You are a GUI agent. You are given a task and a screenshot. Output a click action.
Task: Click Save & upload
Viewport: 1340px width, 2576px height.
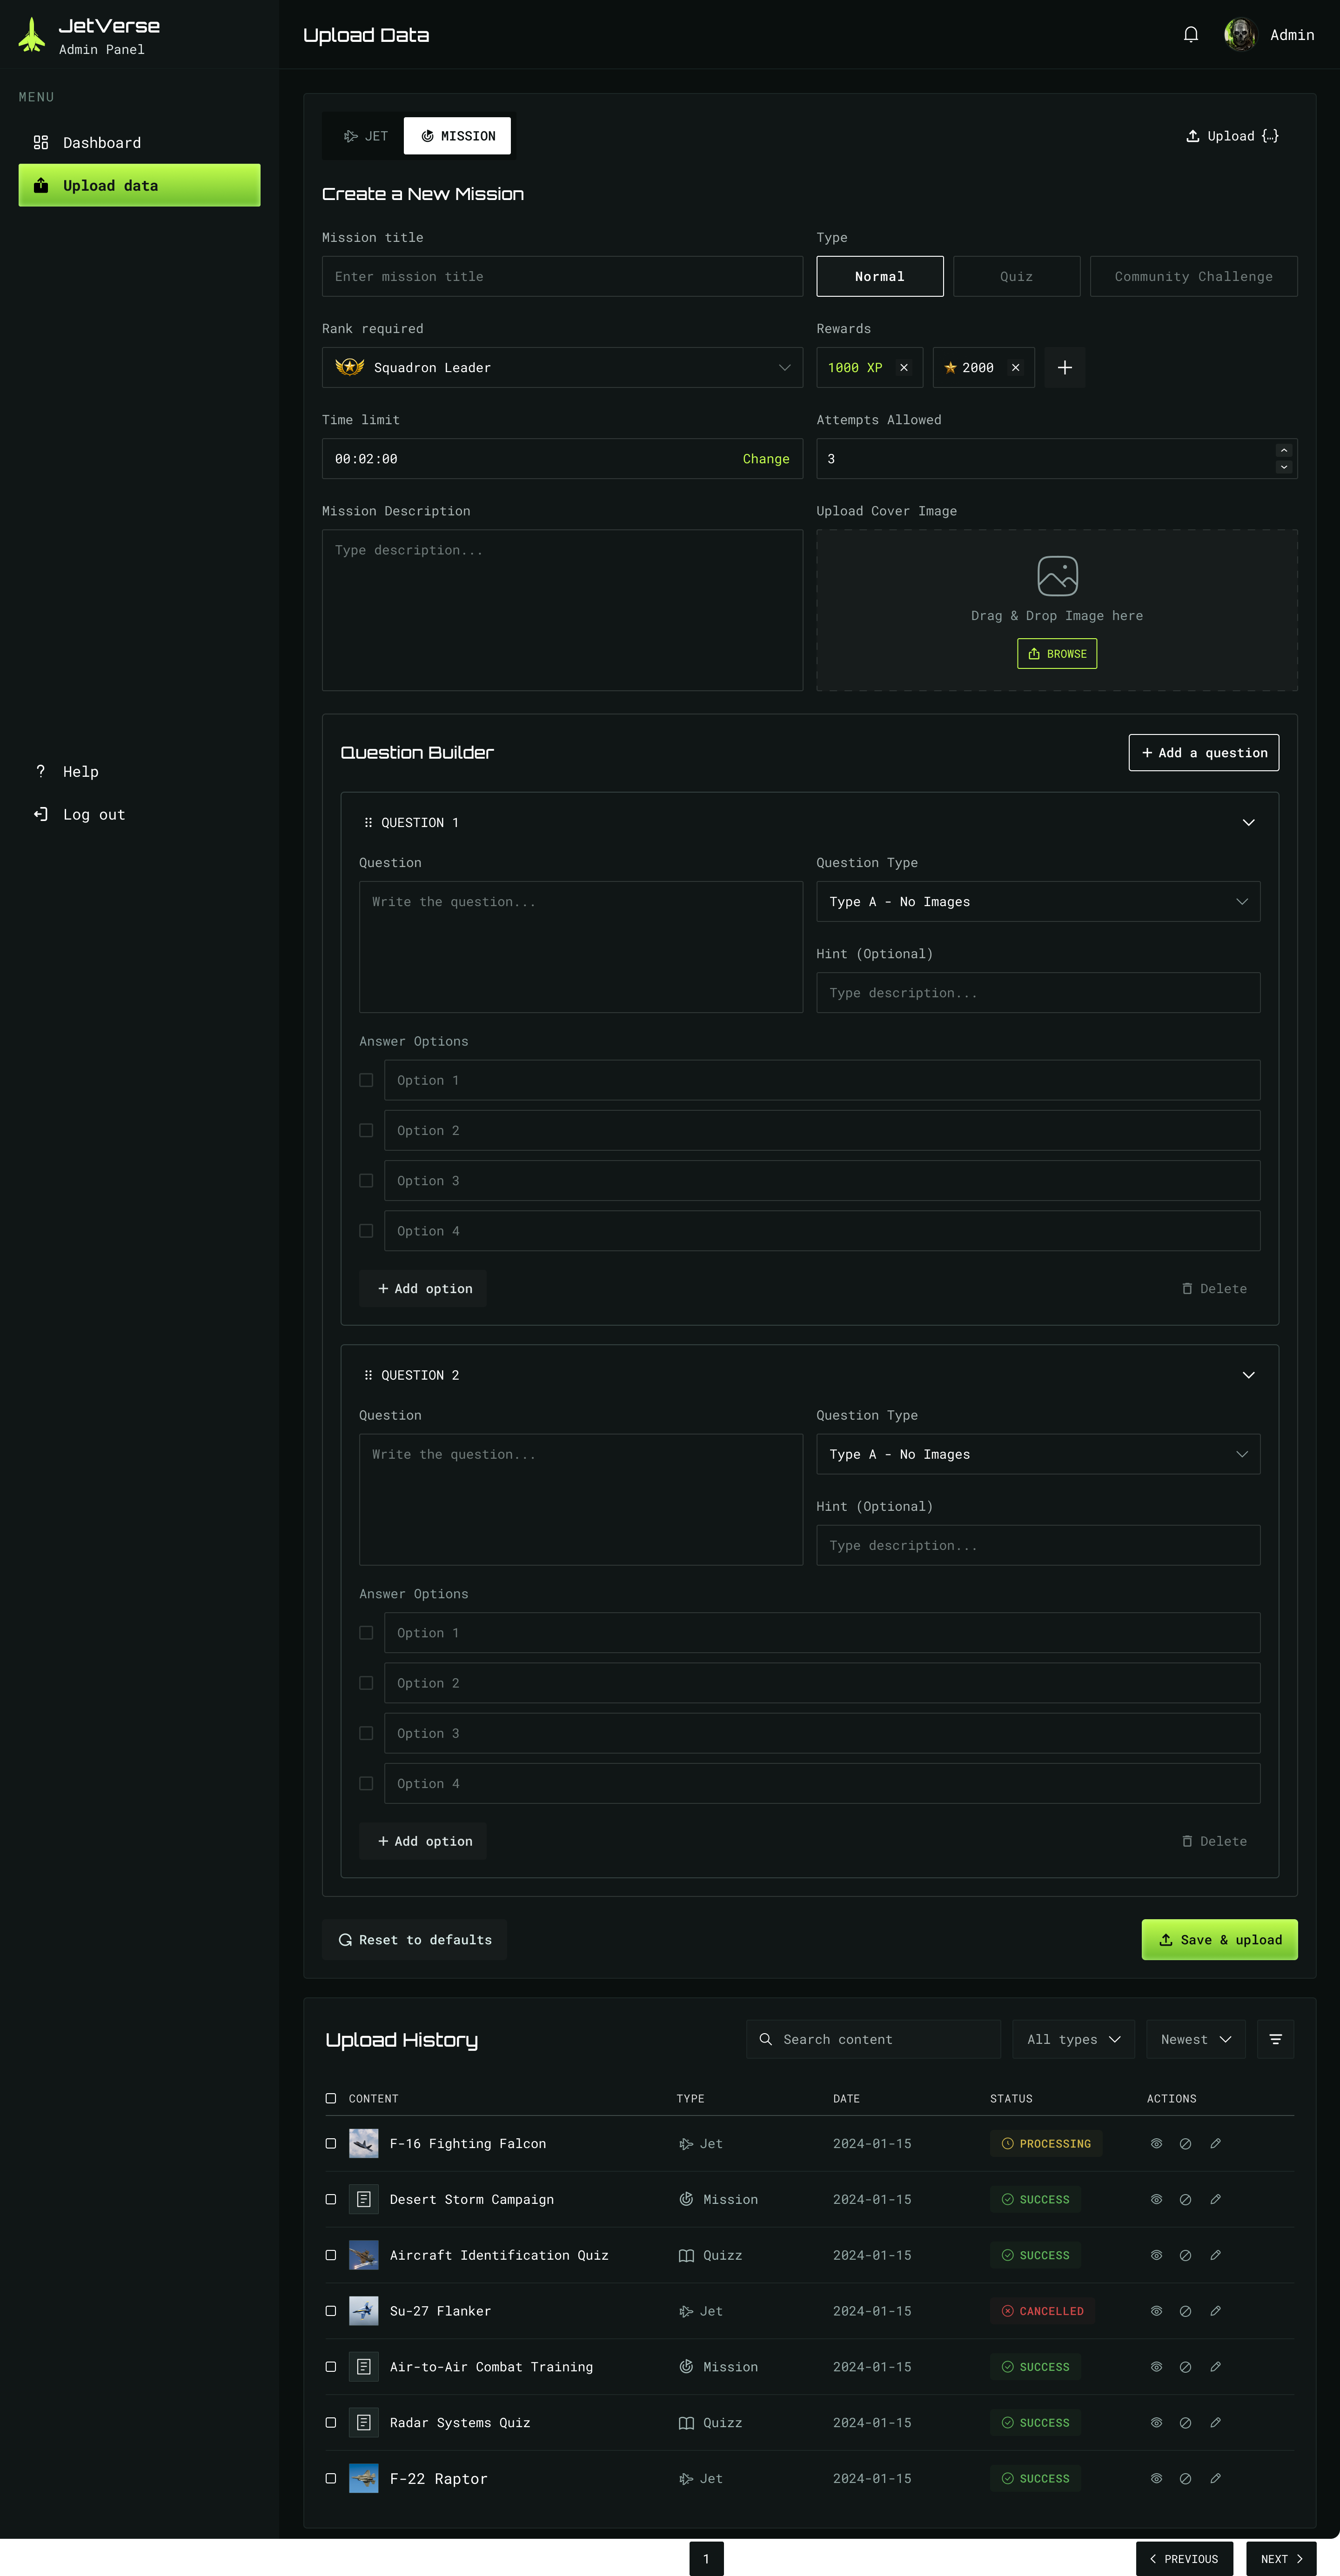(x=1220, y=1940)
